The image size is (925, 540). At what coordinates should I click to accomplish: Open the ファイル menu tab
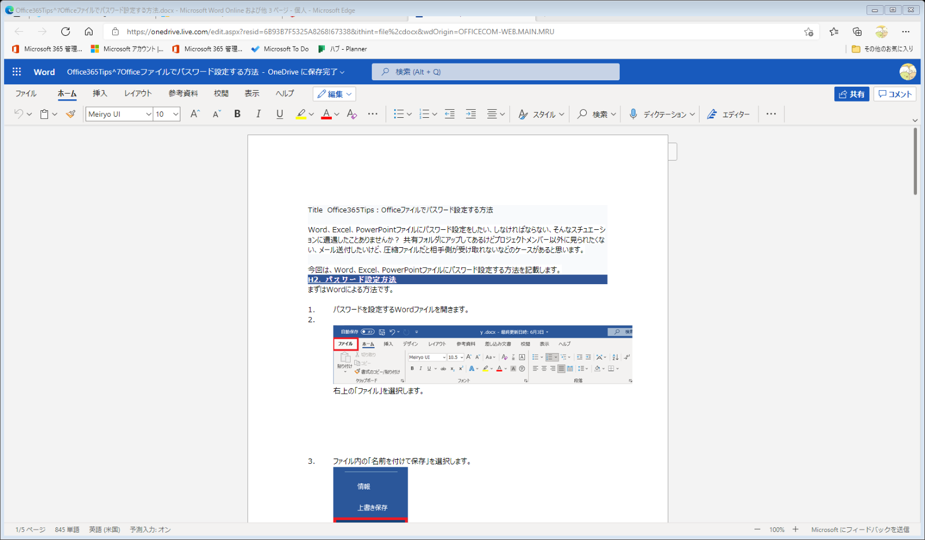(26, 94)
